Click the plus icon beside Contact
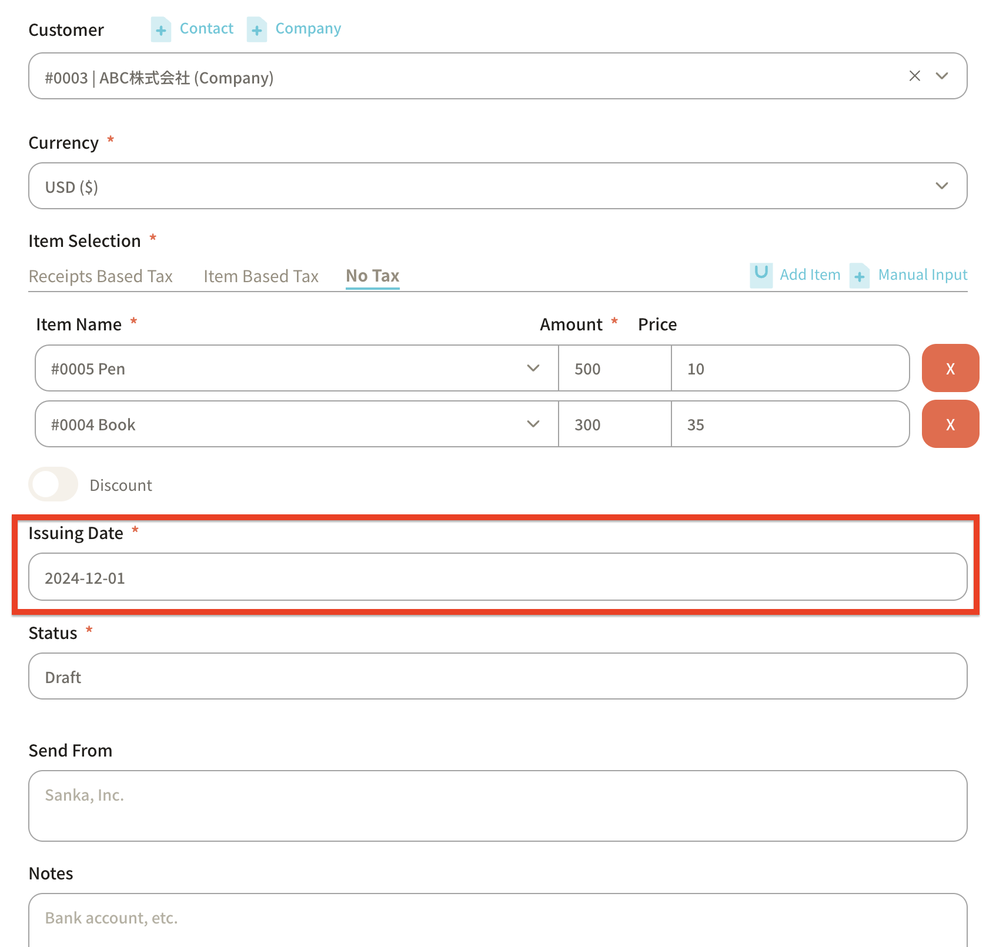 click(161, 29)
